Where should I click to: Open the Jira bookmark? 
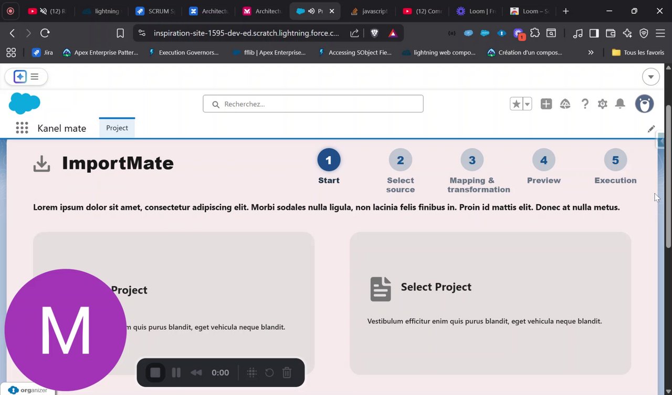pos(43,53)
